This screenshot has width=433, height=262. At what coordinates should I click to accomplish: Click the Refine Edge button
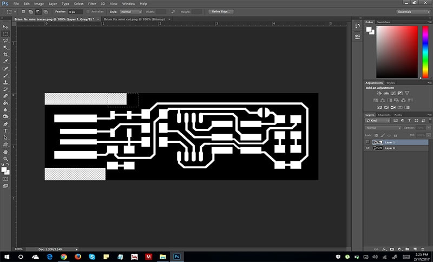tap(221, 11)
